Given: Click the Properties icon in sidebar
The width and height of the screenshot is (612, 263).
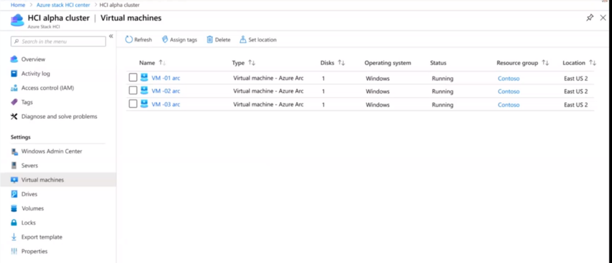Looking at the screenshot, I should point(14,251).
